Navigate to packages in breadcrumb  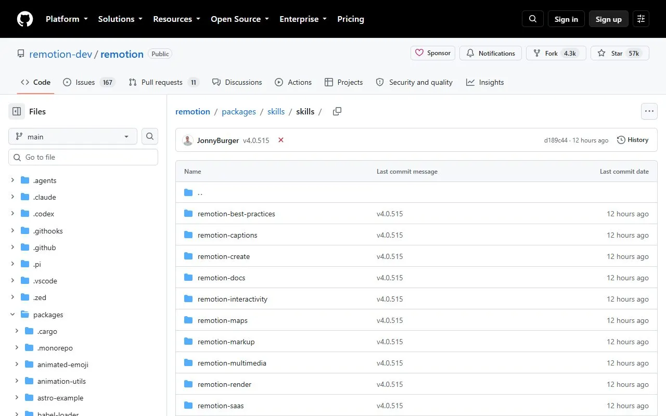point(239,111)
